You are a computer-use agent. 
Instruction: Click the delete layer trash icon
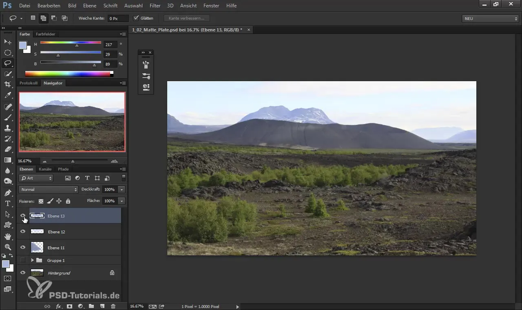[x=113, y=306]
